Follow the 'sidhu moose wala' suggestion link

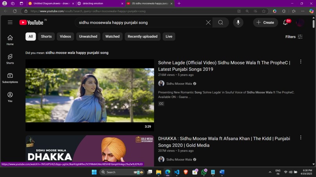click(77, 53)
